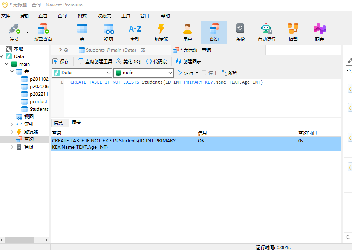Open the Run options dropdown arrow

[197, 73]
